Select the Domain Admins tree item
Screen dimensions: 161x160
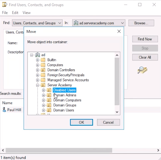[x=65, y=95]
